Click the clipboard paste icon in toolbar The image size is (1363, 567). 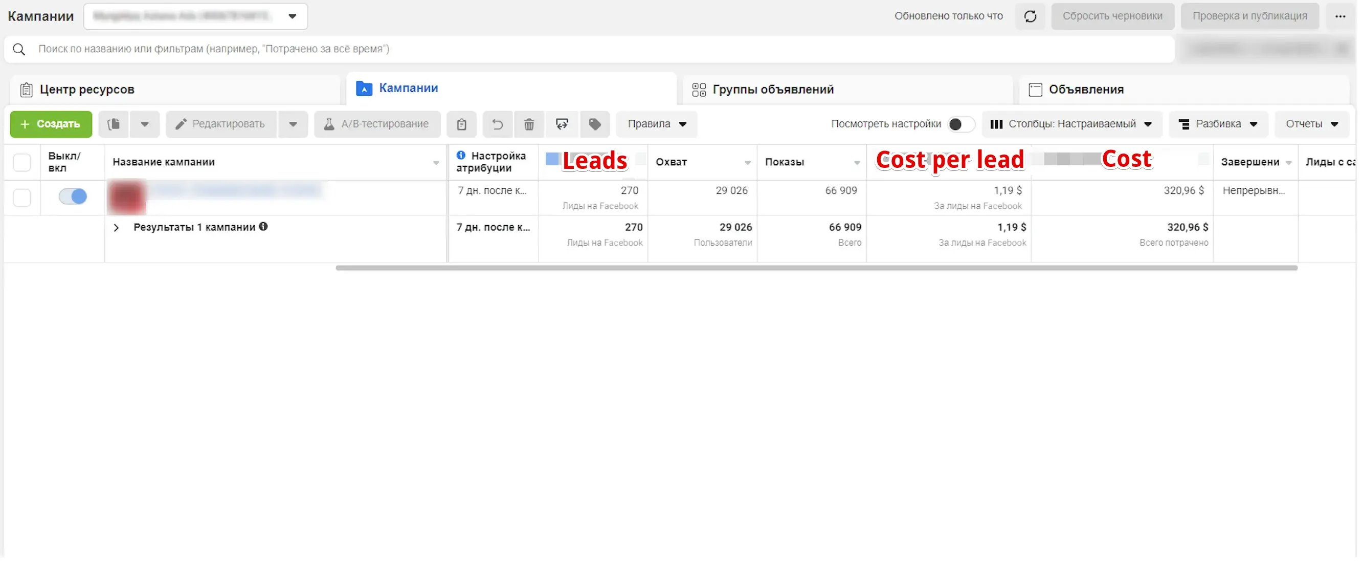[x=461, y=124]
